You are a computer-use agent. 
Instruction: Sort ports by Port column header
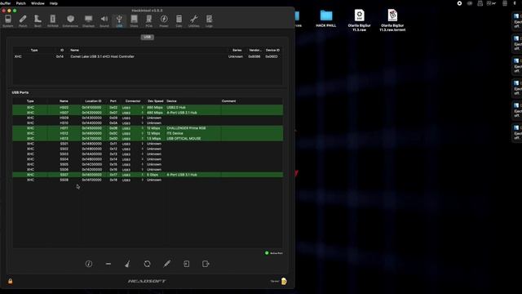(113, 101)
